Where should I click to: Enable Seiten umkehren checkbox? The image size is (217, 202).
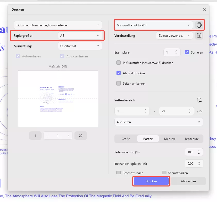coord(119,83)
